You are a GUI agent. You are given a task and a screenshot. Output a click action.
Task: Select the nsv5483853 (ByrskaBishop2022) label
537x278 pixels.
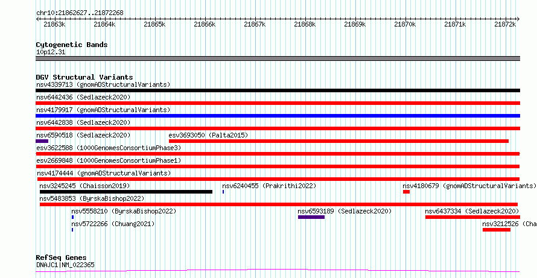pyautogui.click(x=92, y=198)
